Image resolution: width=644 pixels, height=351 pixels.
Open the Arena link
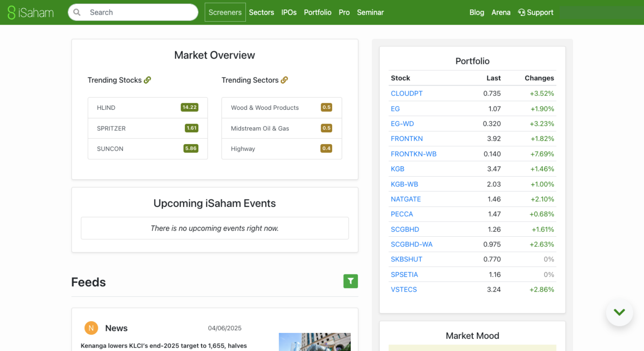pyautogui.click(x=501, y=12)
